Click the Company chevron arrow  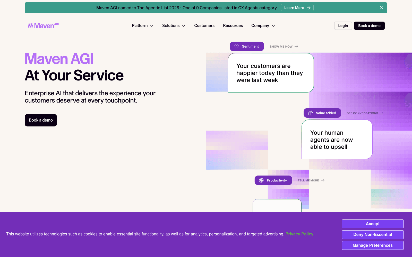pyautogui.click(x=273, y=26)
